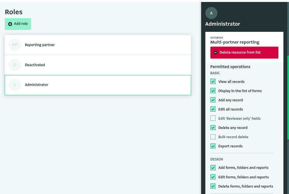Click the minus icon in Delete resource button
The width and height of the screenshot is (289, 194).
(215, 52)
